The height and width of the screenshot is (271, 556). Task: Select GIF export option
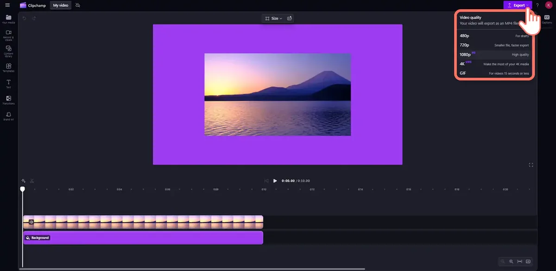tap(494, 73)
